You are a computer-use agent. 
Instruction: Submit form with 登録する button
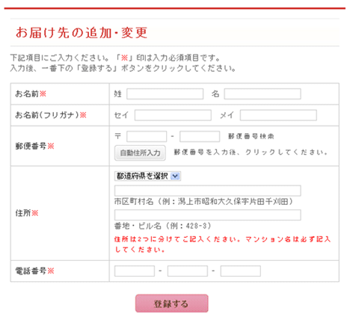pos(172,304)
